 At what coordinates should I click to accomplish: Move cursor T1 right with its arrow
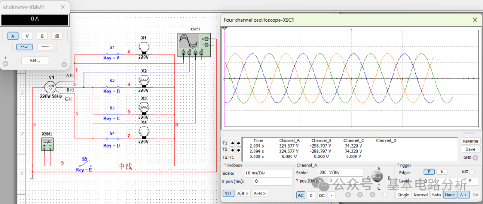pos(239,143)
